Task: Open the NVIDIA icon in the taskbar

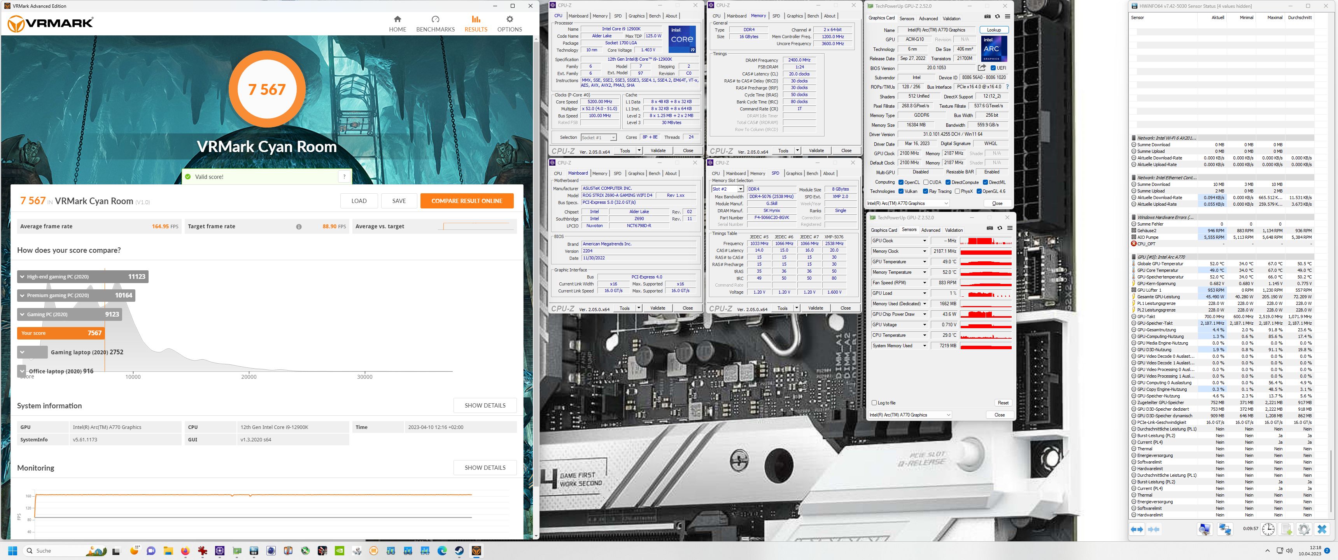Action: [339, 551]
